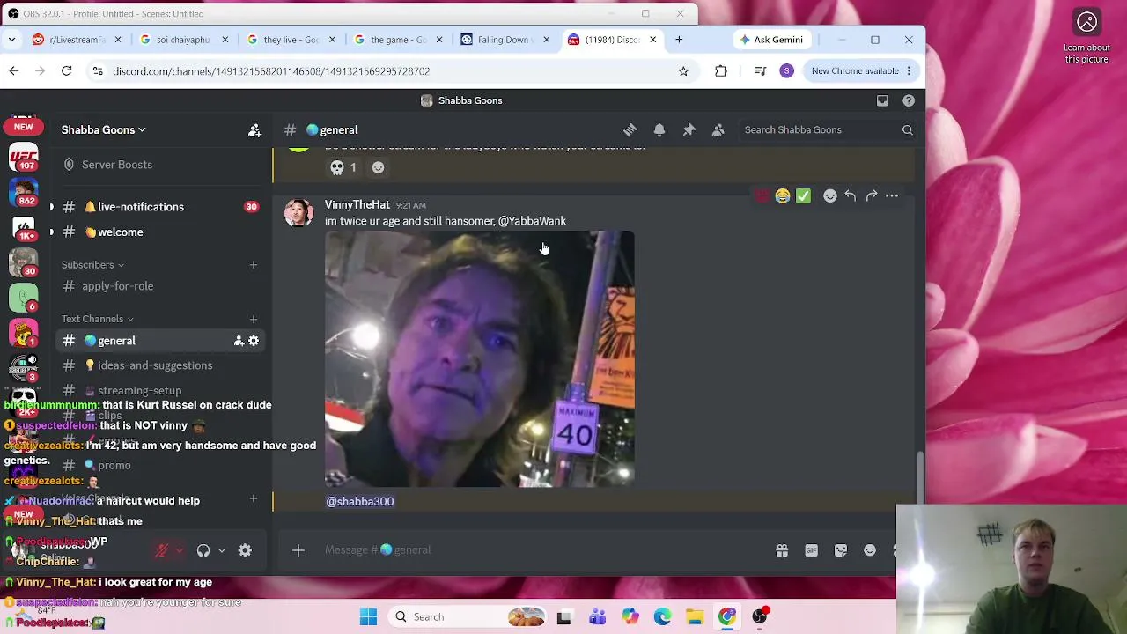Viewport: 1127px width, 634px height.
Task: Add the joy emoji quick reaction
Action: pos(782,196)
